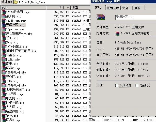Sort the file list by 大小 column
Image resolution: width=156 pixels, height=122 pixels.
58,8
